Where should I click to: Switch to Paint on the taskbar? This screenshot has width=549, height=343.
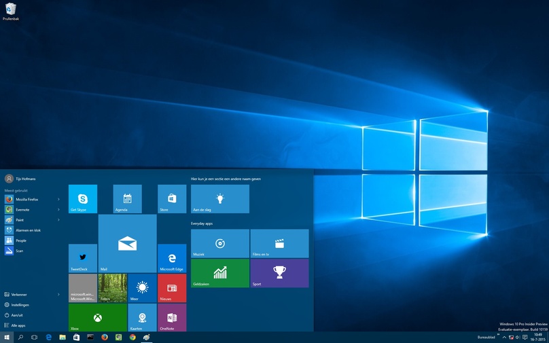146,338
